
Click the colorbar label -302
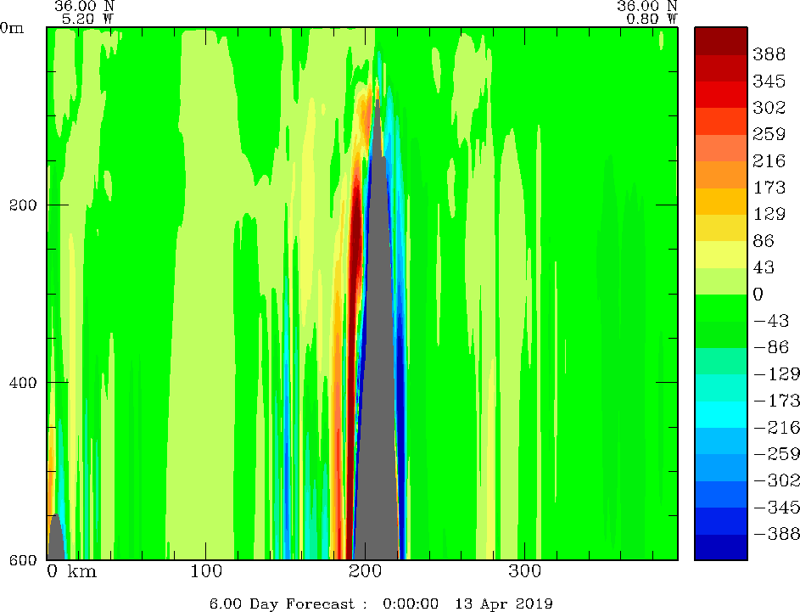(x=776, y=480)
